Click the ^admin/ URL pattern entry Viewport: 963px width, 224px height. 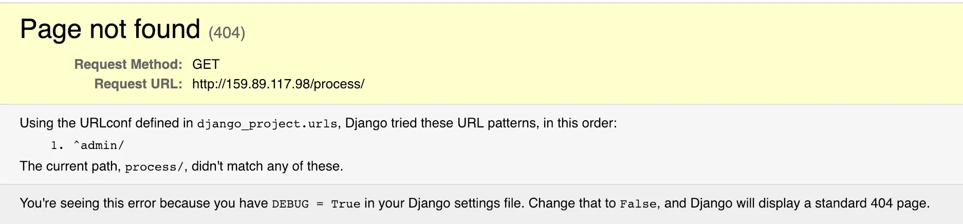pyautogui.click(x=99, y=145)
